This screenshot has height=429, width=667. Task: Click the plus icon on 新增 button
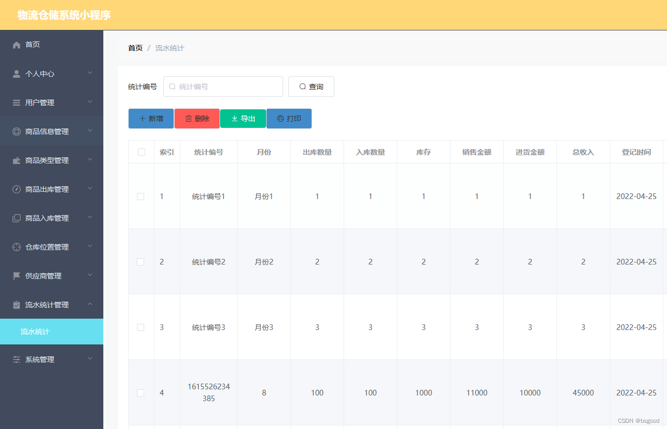click(x=143, y=119)
